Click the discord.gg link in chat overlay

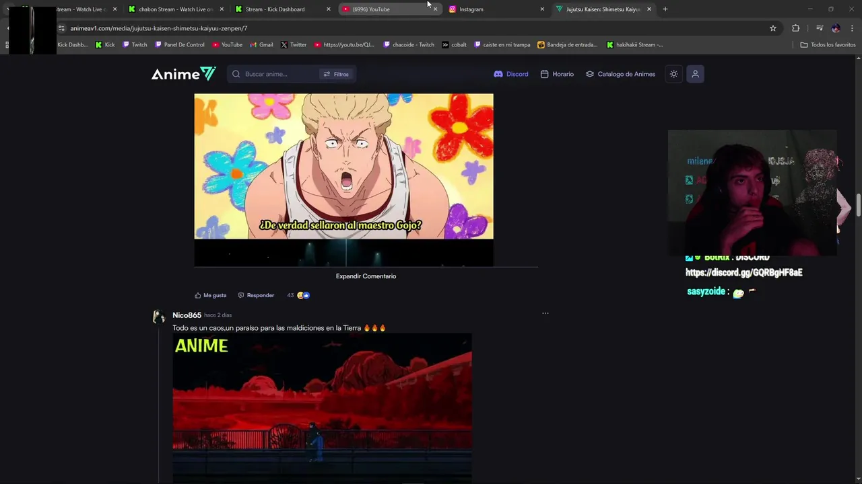click(x=744, y=272)
